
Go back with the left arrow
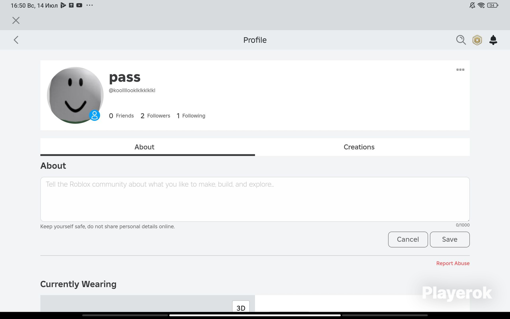(x=16, y=40)
